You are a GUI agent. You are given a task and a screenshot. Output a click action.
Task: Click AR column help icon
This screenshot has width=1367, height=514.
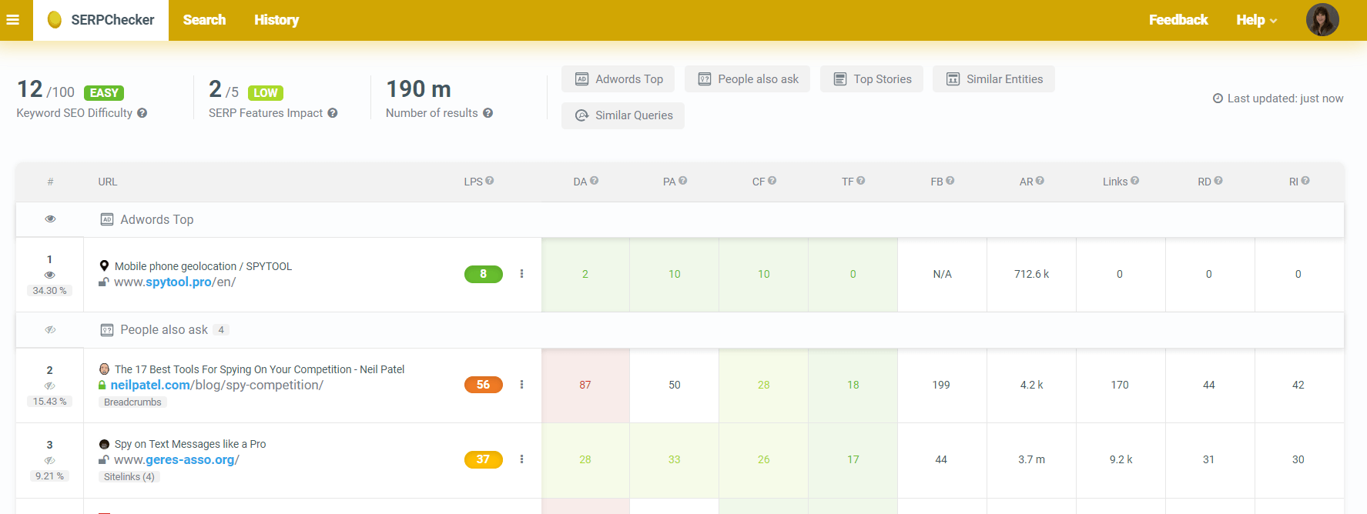pyautogui.click(x=1040, y=181)
